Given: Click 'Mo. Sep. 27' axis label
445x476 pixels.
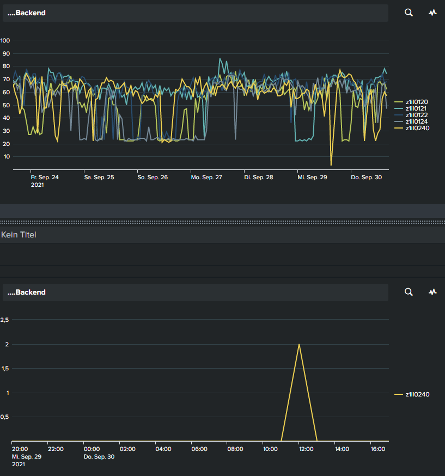Looking at the screenshot, I should click(206, 178).
